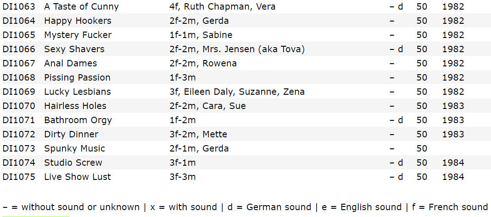Click the '– d' sound marker for DI1071
Screen dimensions: 491x217
[x=396, y=120]
